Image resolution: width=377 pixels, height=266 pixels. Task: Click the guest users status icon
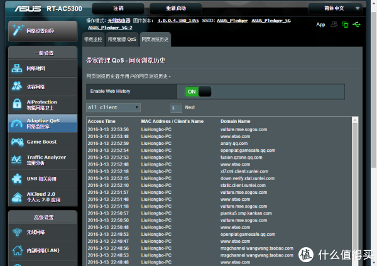click(x=334, y=24)
